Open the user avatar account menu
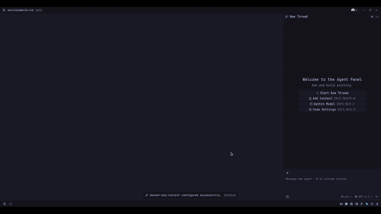This screenshot has height=214, width=381. (x=354, y=10)
